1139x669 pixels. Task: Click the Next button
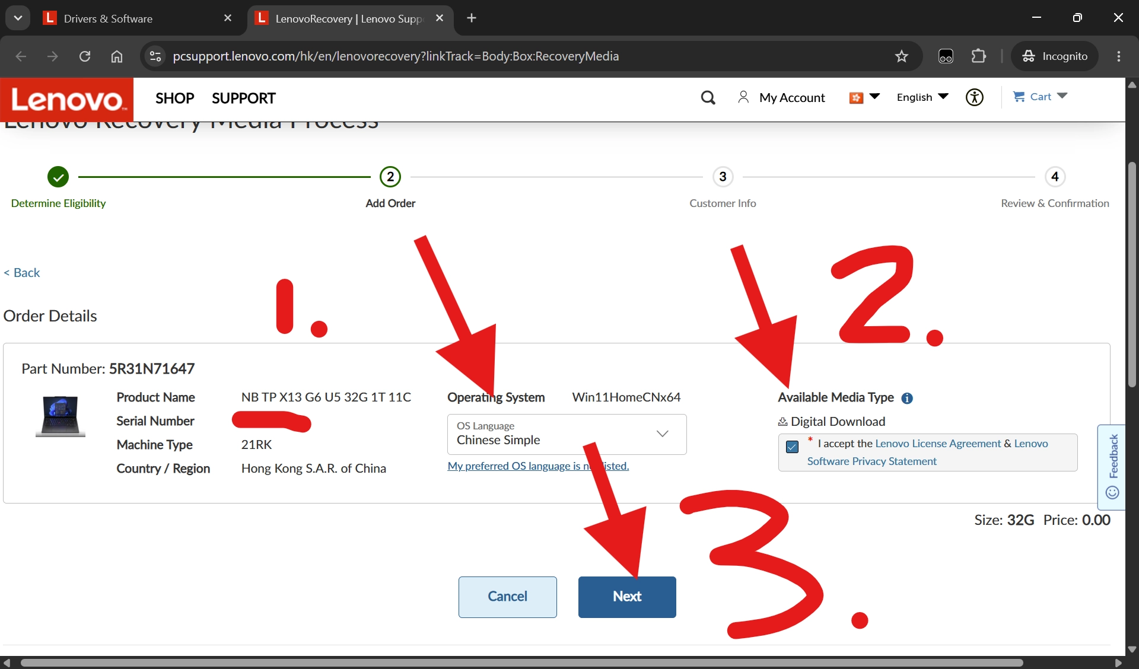[627, 597]
